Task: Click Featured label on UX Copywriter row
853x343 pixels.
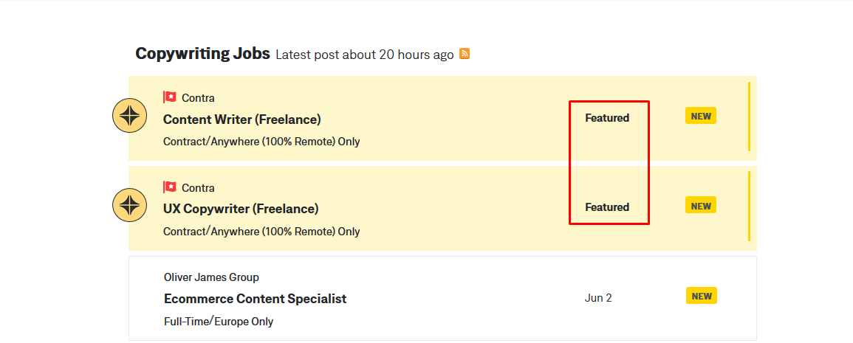Action: coord(607,207)
